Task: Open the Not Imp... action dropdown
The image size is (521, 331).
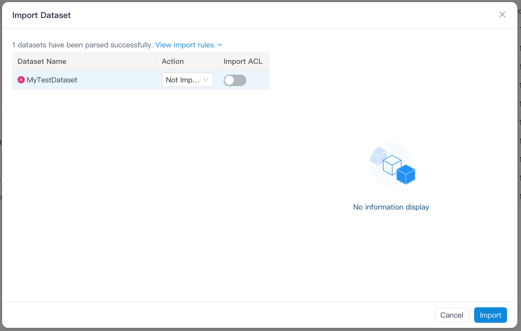Action: [x=187, y=80]
